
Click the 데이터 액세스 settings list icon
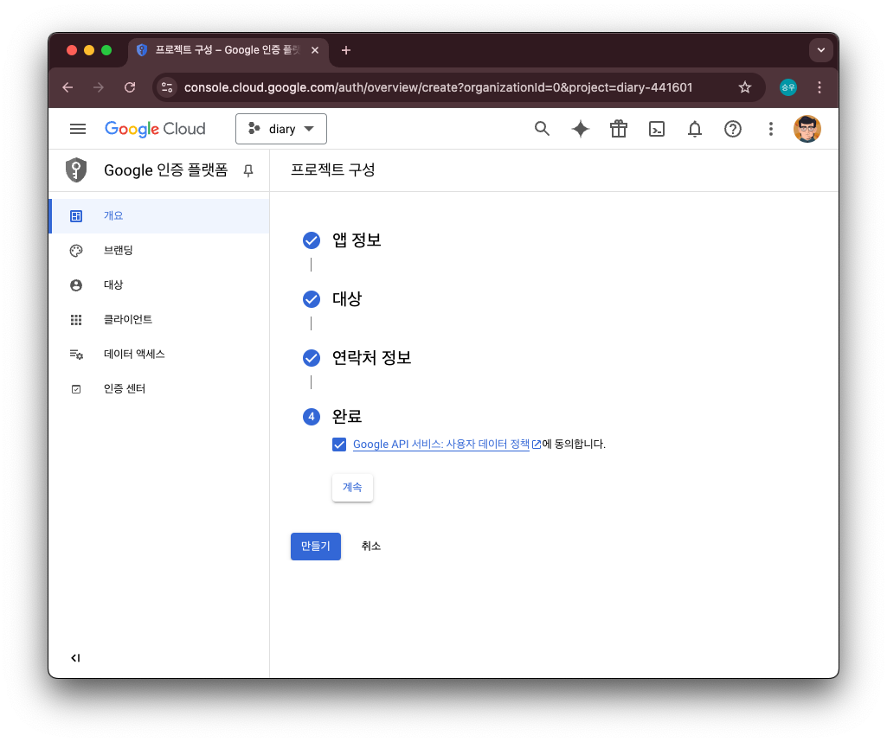coord(76,355)
